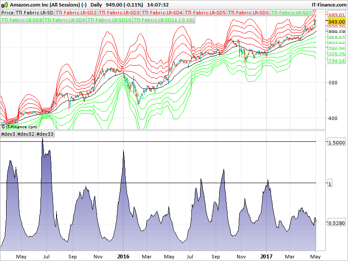348x261 pixels.
Task: Click the 1.5000 level label on oscillator axis
Action: point(336,143)
